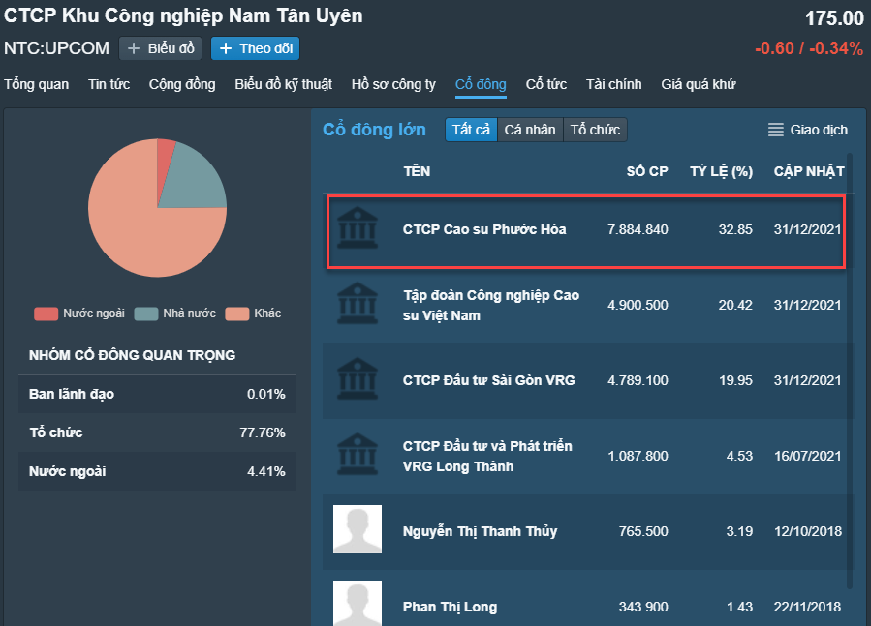Click the 16/07/2021 update date
Viewport: 871px width, 626px height.
pos(808,456)
